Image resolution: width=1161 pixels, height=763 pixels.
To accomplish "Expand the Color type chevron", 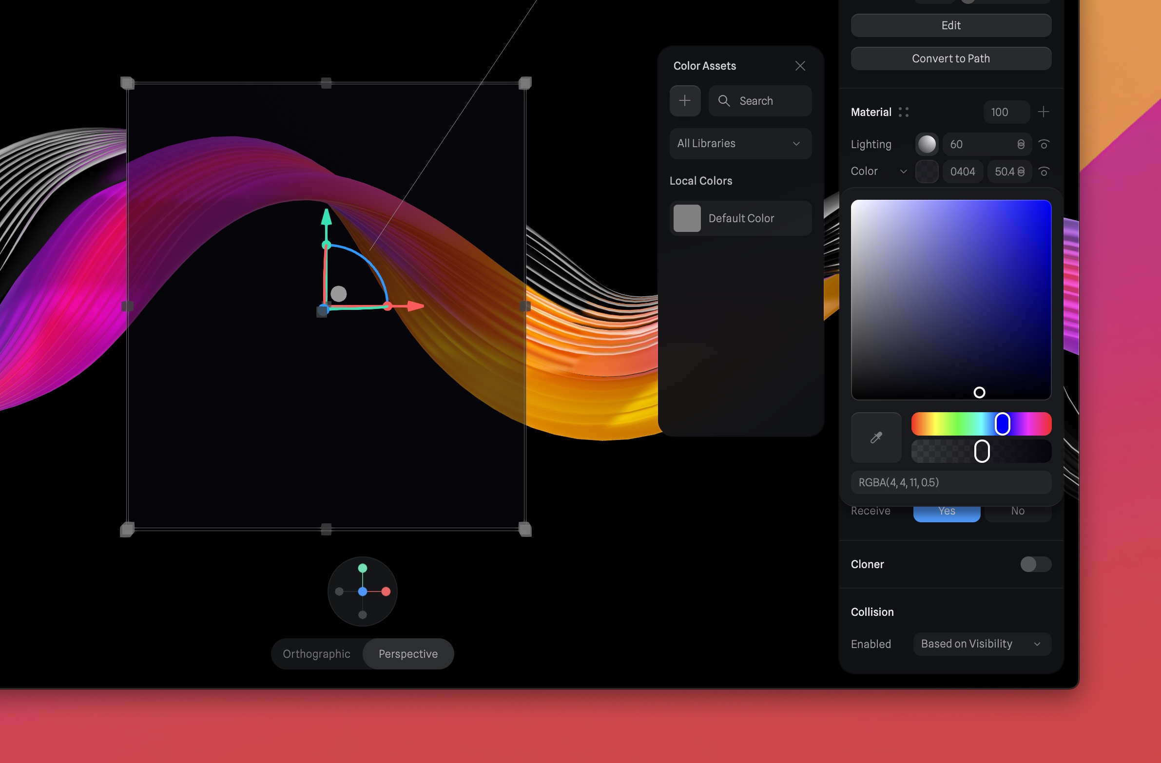I will [903, 172].
